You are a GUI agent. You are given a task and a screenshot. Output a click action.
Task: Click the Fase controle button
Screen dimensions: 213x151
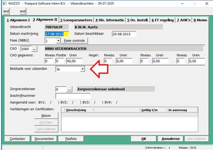tap(74, 41)
